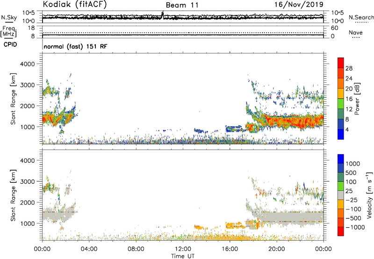Click the 'N.Sky' legend label
This screenshot has height=259, width=374.
pos(9,17)
